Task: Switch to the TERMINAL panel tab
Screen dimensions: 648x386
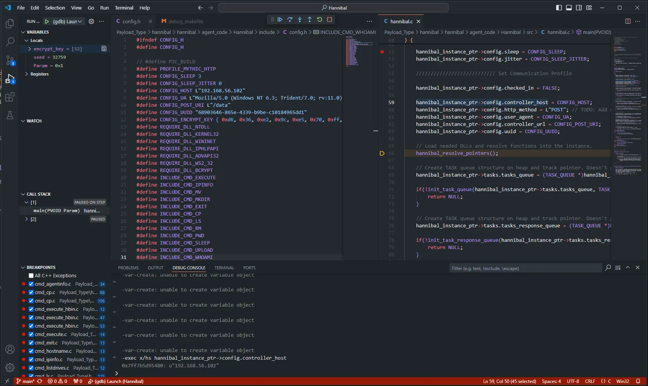Action: tap(224, 268)
